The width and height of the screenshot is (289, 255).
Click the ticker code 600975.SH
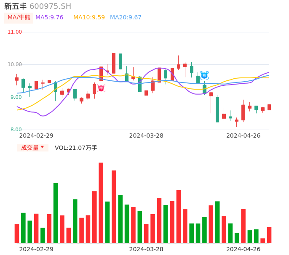point(50,6)
